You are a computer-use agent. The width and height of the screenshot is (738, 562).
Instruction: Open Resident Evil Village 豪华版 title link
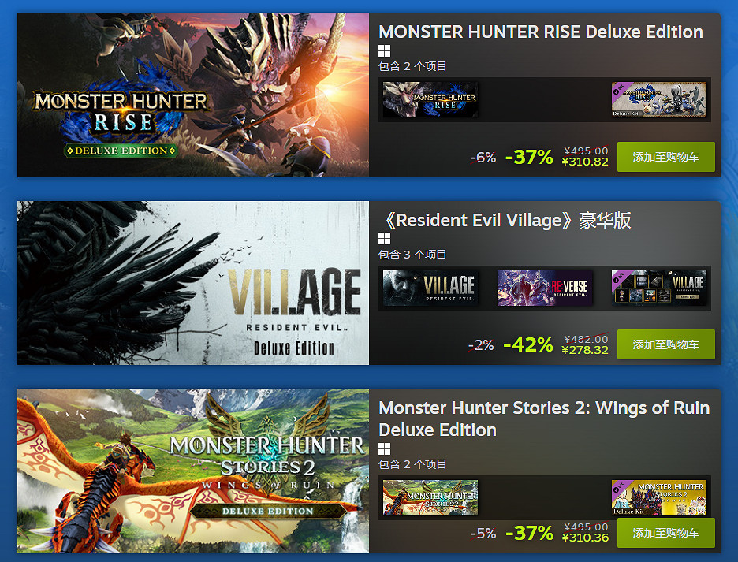505,220
